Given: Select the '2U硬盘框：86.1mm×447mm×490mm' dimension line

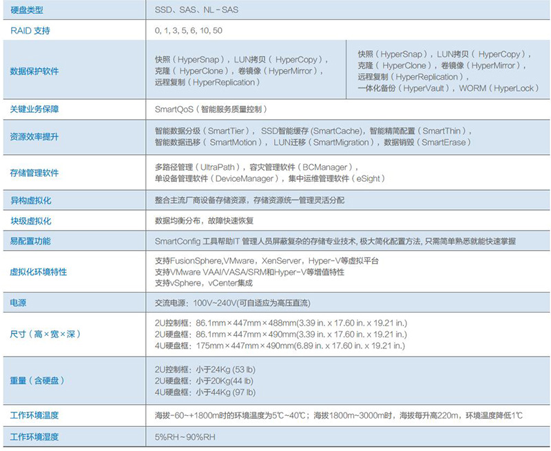Looking at the screenshot, I should pyautogui.click(x=281, y=335).
